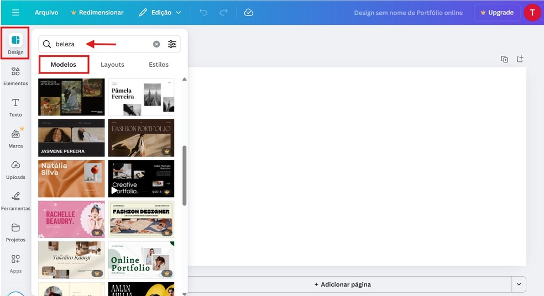Open the Apps sidebar panel
Screen dimensions: 544x296
[15, 264]
